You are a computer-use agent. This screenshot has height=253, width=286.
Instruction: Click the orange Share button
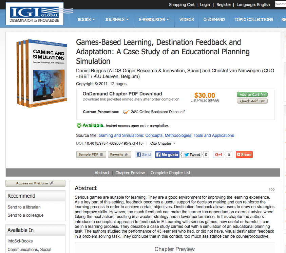244,155
